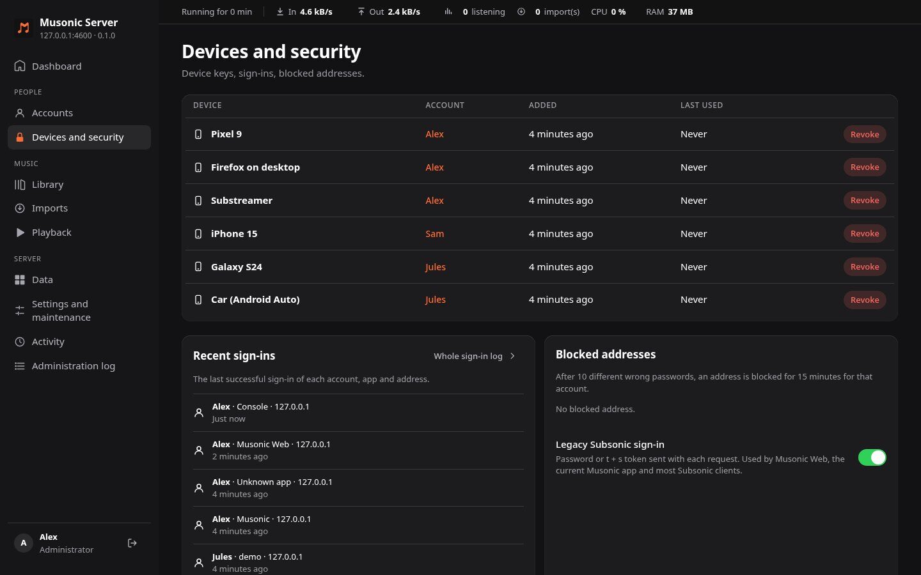Click the Imports sidebar item
The image size is (921, 575).
point(79,208)
